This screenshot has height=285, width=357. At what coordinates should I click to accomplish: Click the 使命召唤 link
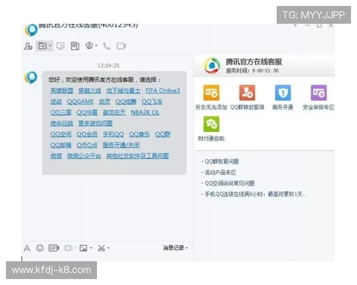62,123
